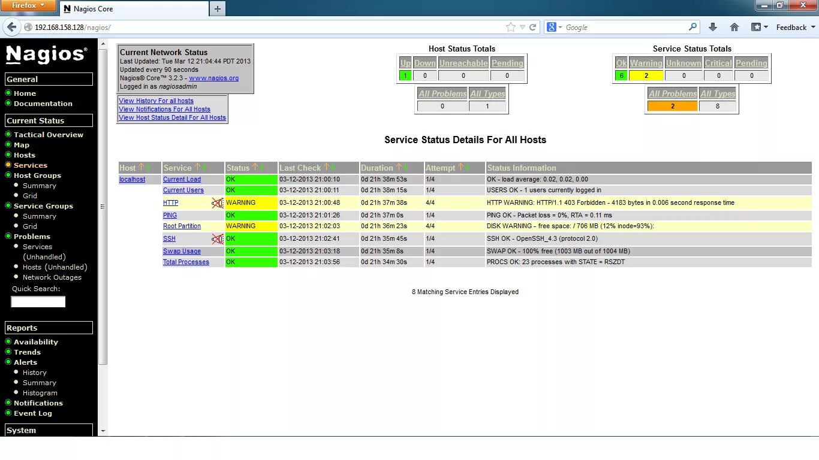The image size is (819, 460).
Task: Open Alerts Histogram in sidebar
Action: tap(40, 393)
